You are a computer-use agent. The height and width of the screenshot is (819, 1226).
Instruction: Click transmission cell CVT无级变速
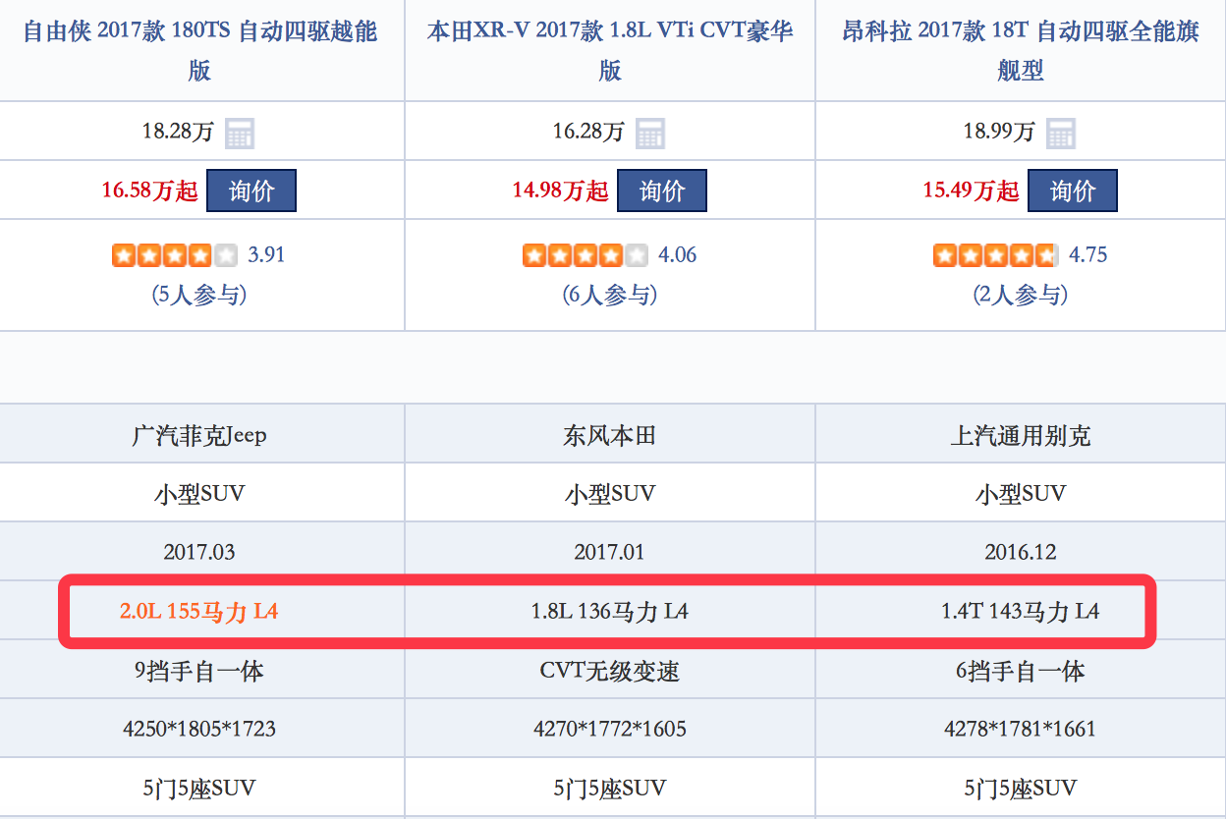(610, 671)
